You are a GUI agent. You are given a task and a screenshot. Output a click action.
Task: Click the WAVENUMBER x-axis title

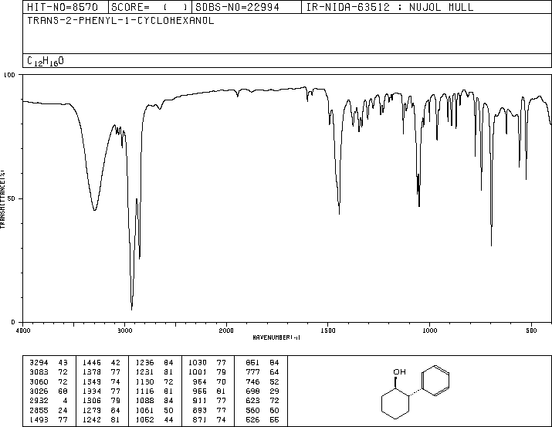(x=276, y=337)
